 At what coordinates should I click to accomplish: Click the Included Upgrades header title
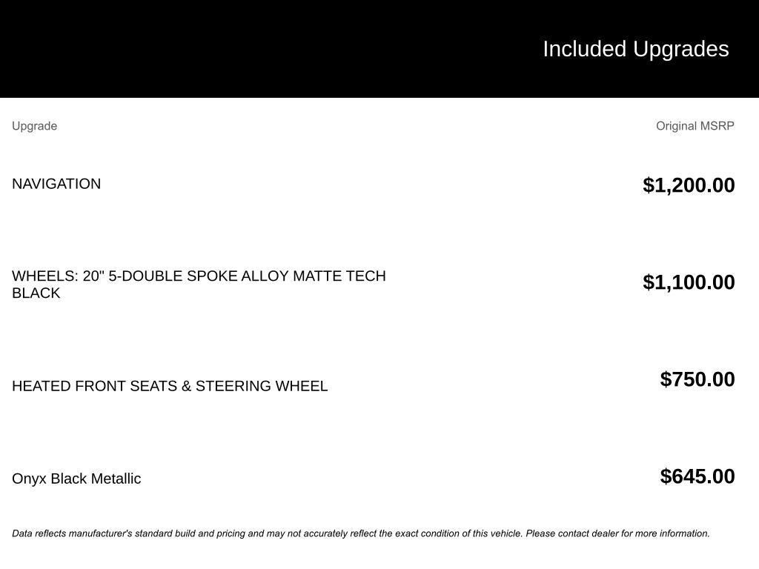click(635, 49)
